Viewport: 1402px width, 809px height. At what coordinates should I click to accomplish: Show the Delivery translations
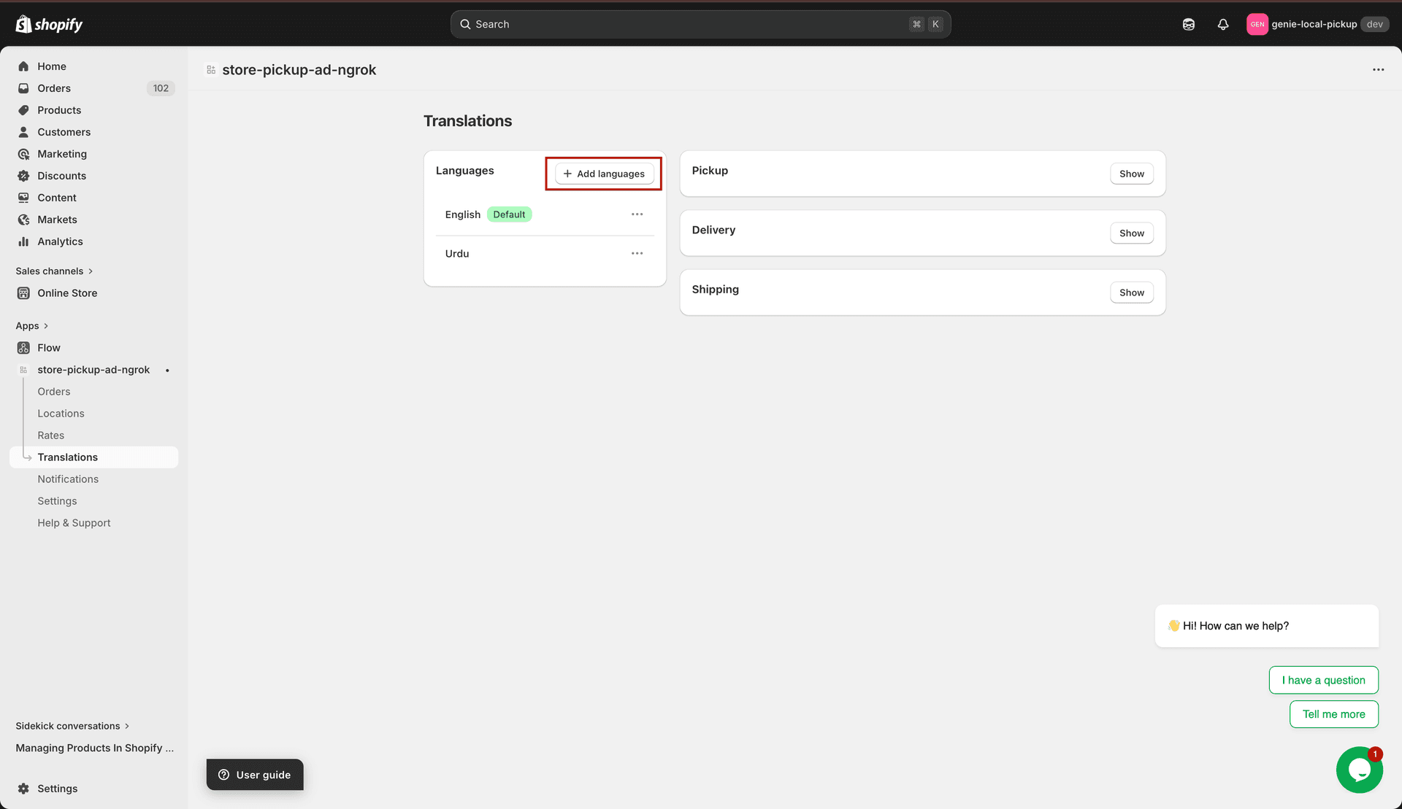coord(1131,233)
